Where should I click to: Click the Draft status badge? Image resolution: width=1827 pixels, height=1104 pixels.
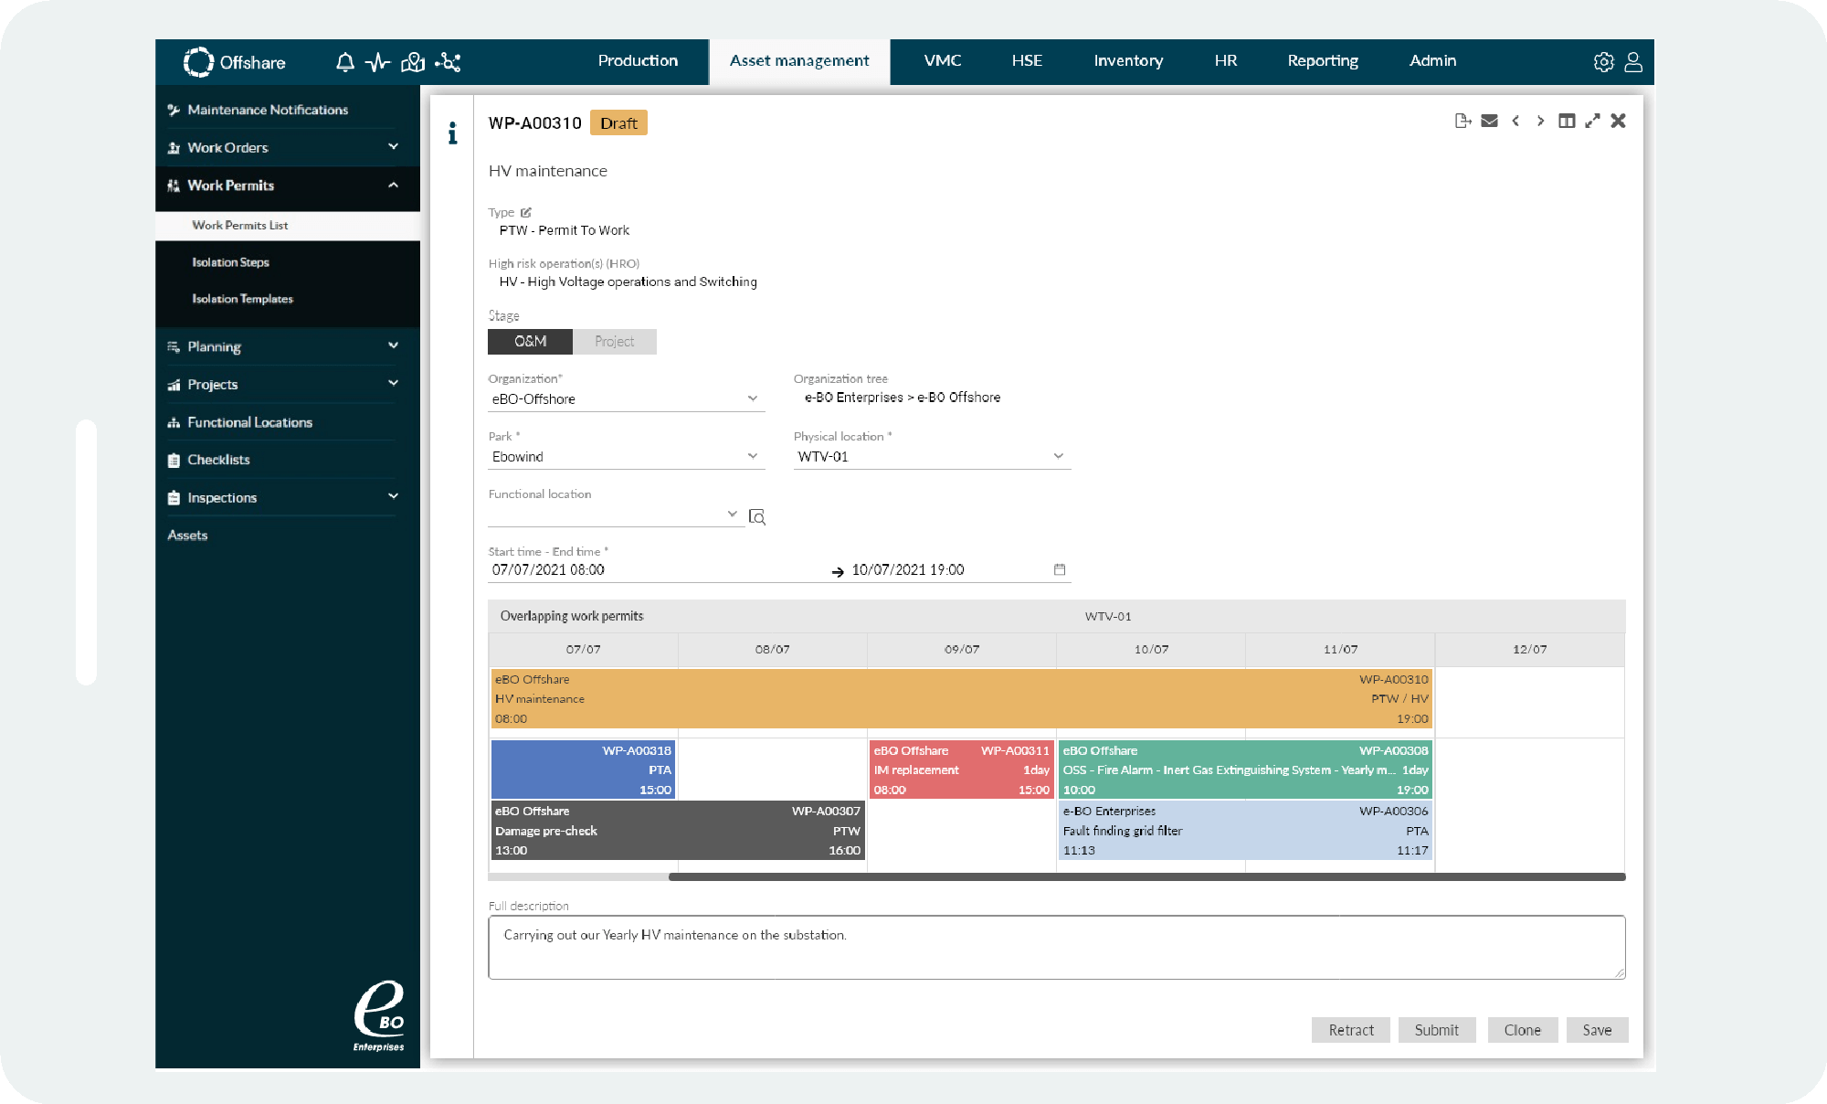pos(619,123)
